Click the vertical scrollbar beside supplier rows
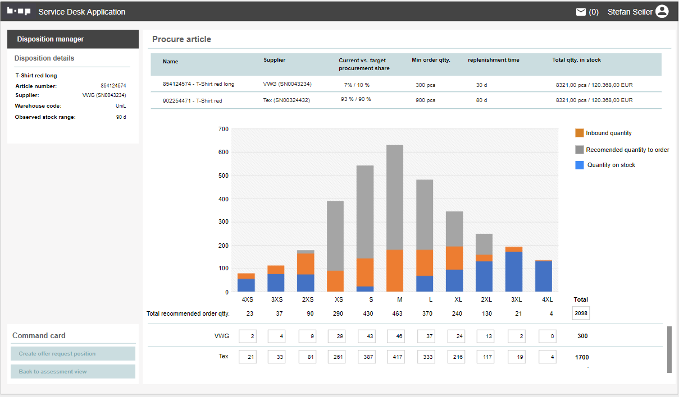Image resolution: width=679 pixels, height=397 pixels. point(669,349)
